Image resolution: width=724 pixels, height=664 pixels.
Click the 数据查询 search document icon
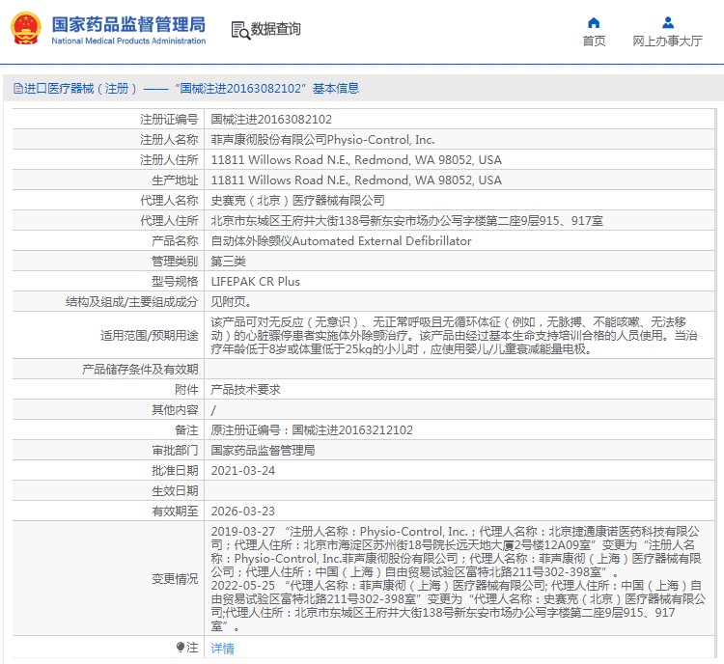[x=240, y=31]
